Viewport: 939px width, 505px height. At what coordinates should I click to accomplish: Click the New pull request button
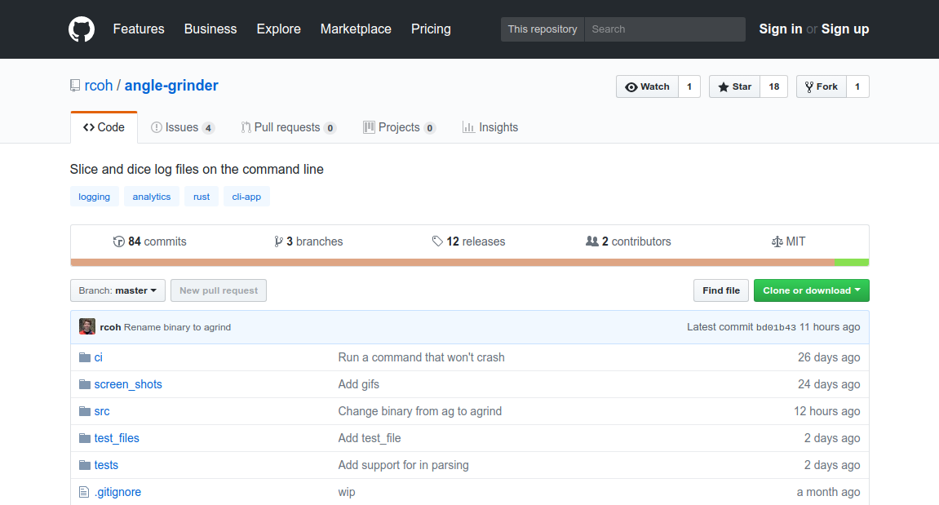click(x=219, y=290)
